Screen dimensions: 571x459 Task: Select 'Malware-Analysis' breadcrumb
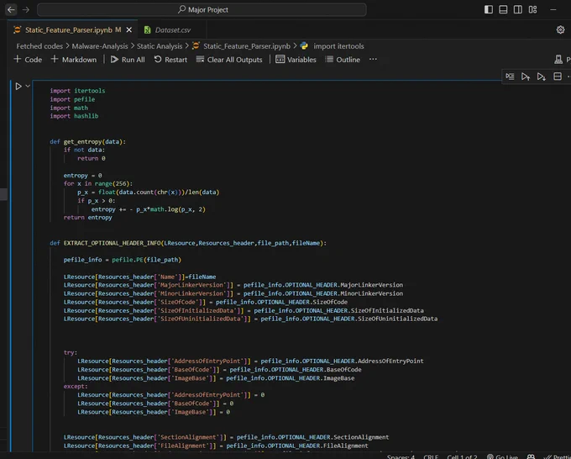(100, 46)
